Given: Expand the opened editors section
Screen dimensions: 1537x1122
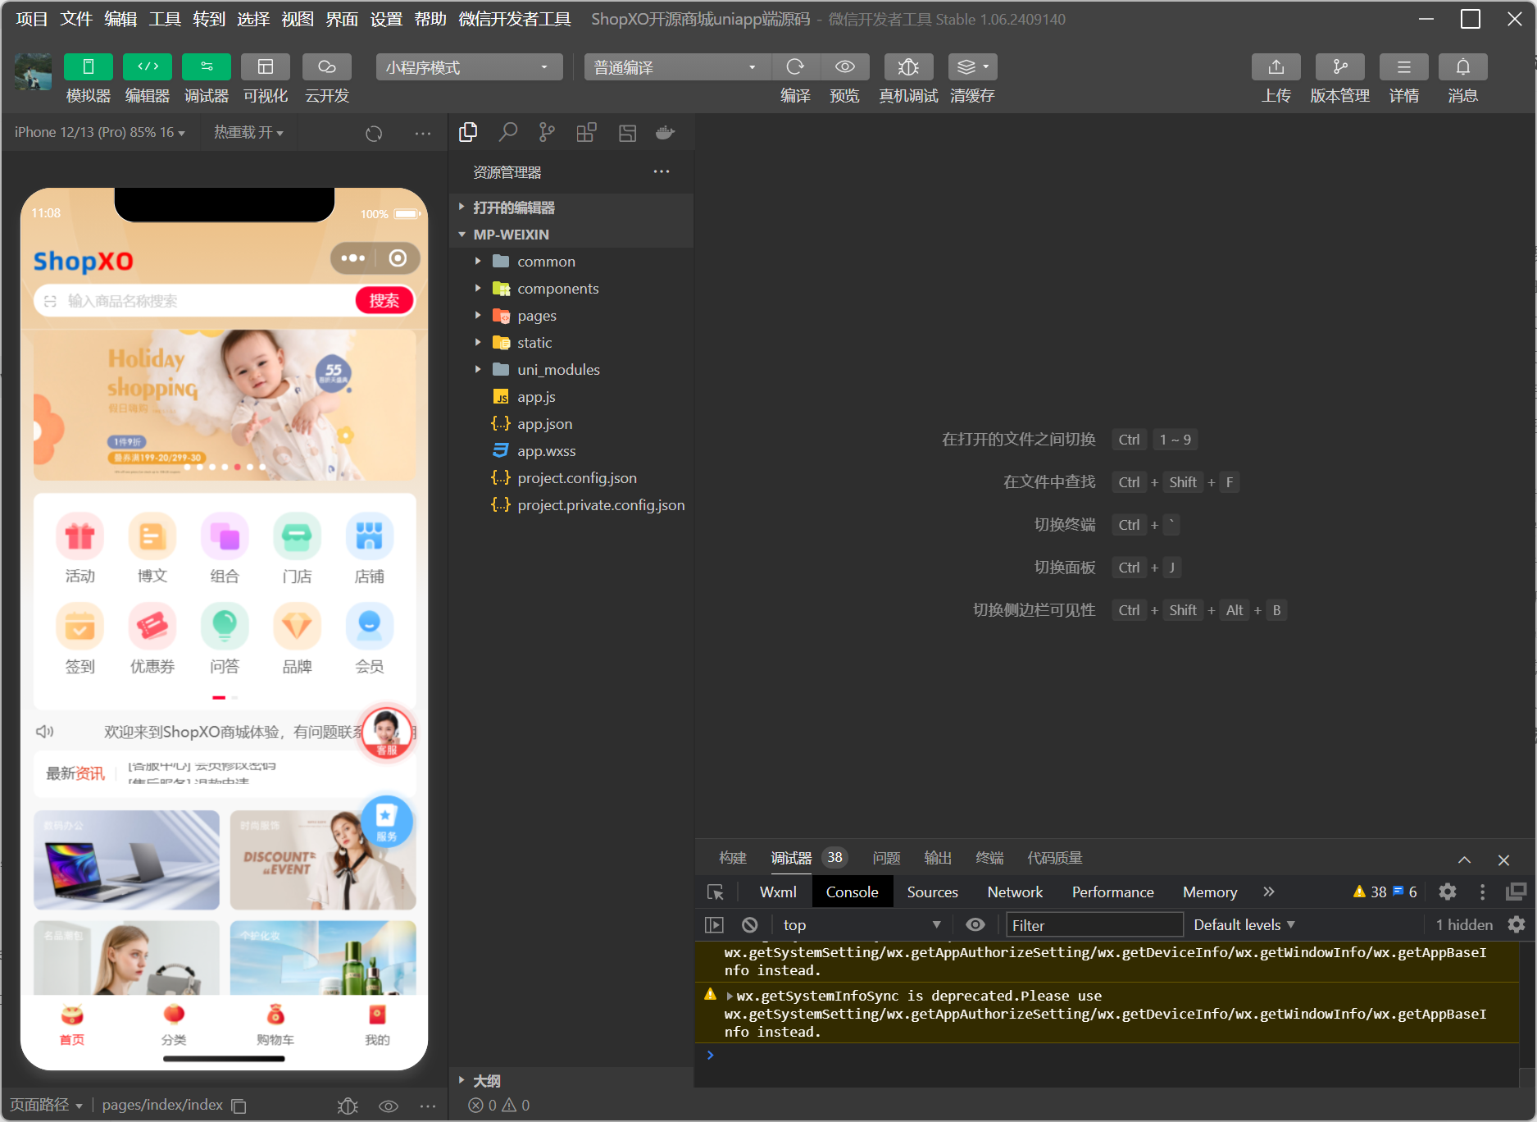Looking at the screenshot, I should (571, 208).
